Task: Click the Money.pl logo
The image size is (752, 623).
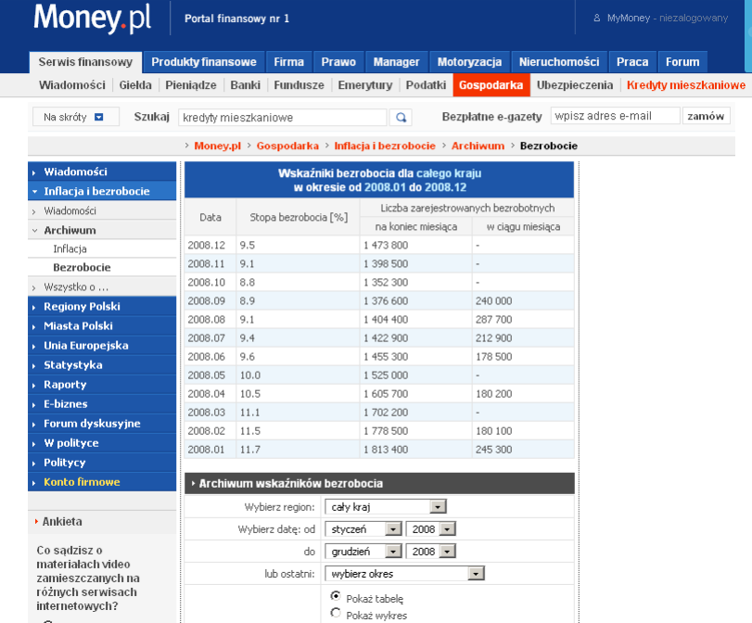Action: pyautogui.click(x=93, y=19)
